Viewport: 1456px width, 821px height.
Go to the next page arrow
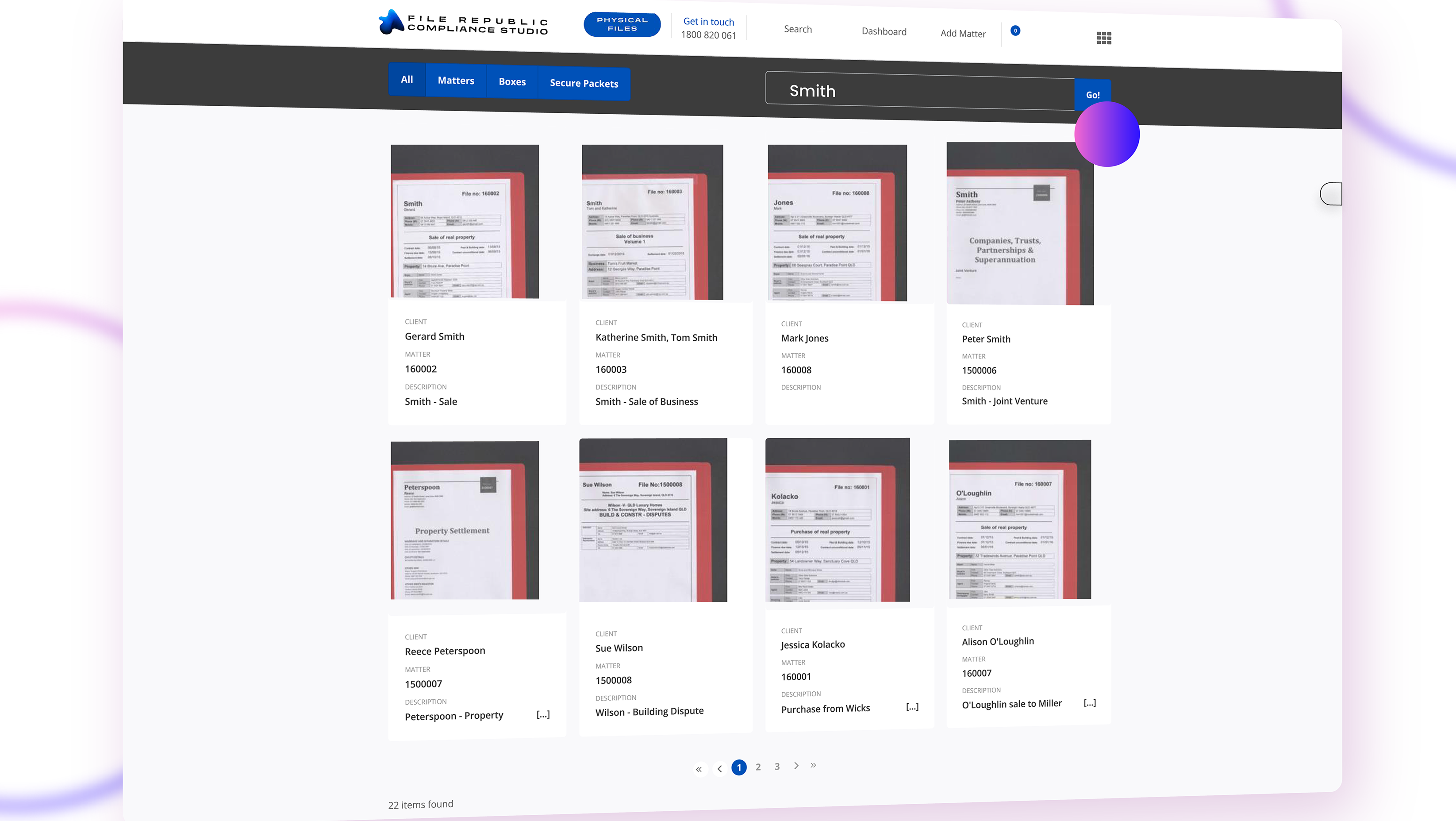[796, 766]
